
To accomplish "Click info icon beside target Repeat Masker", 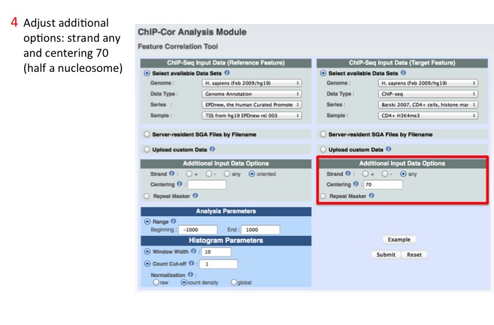I will (371, 196).
